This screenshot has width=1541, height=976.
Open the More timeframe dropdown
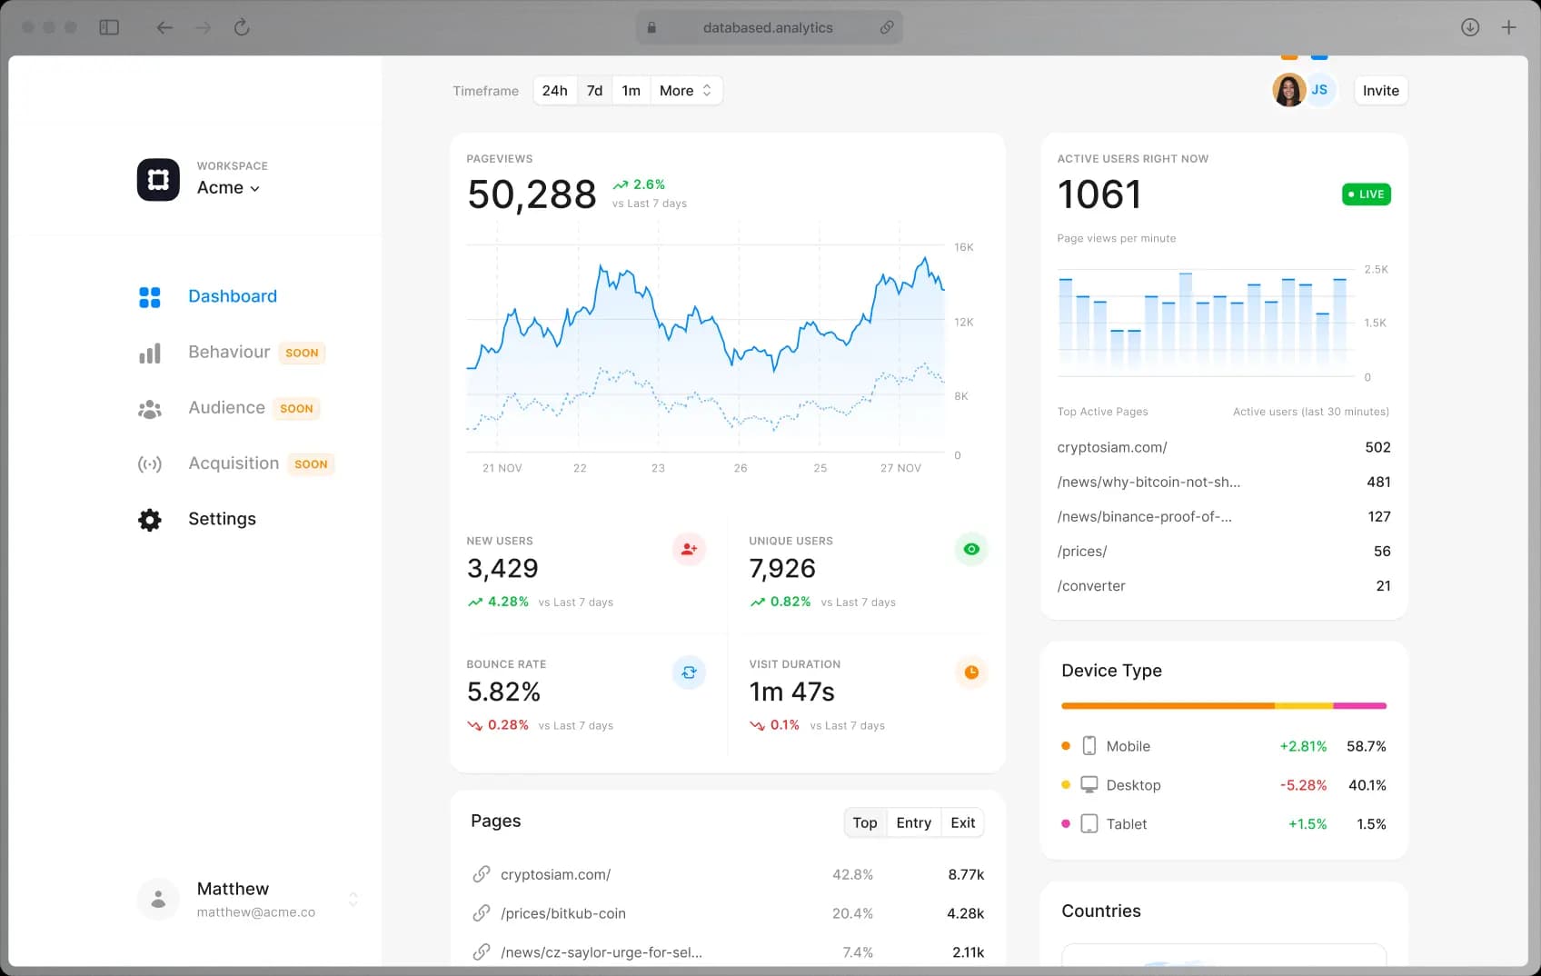pyautogui.click(x=684, y=90)
